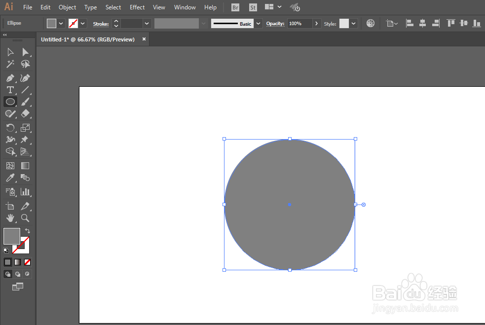This screenshot has height=325, width=485.
Task: Select the Shaper tool
Action: (10, 113)
